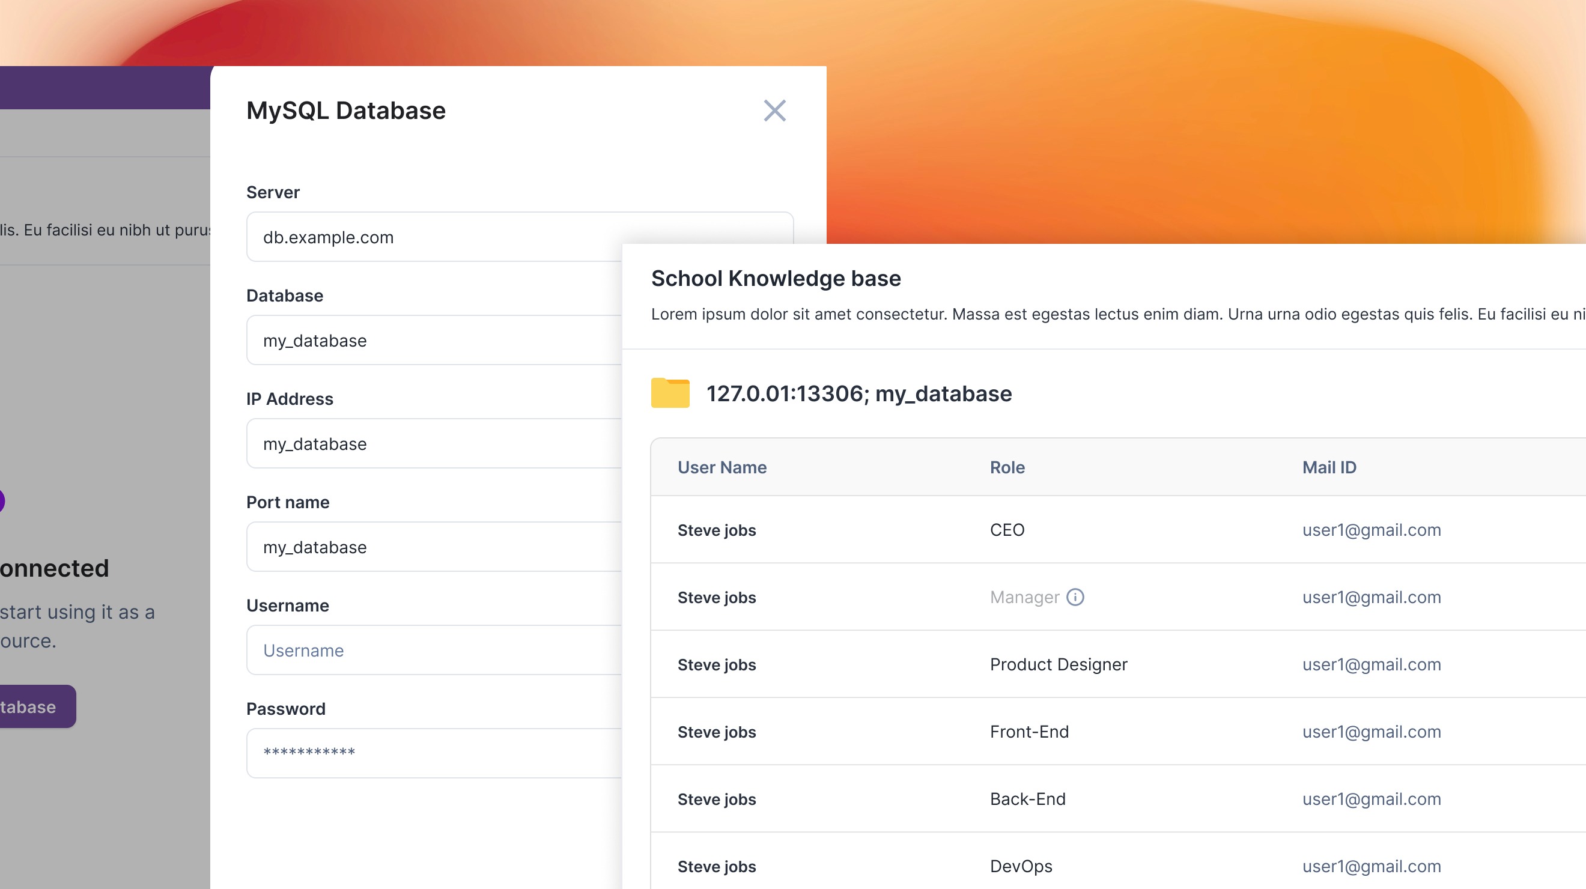The width and height of the screenshot is (1586, 889).
Task: Select the Product Designer role cell
Action: [1059, 664]
